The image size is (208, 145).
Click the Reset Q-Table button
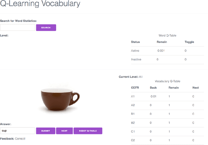click(x=88, y=131)
